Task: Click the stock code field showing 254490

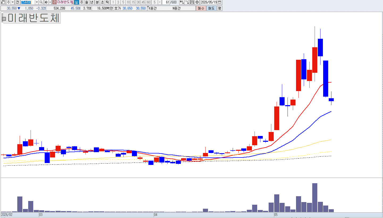Action: point(28,2)
